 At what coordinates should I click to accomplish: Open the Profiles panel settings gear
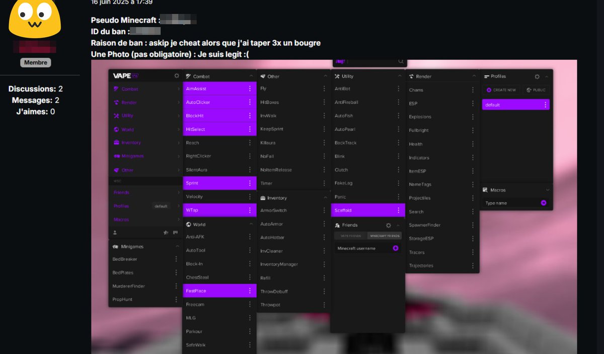pos(537,77)
